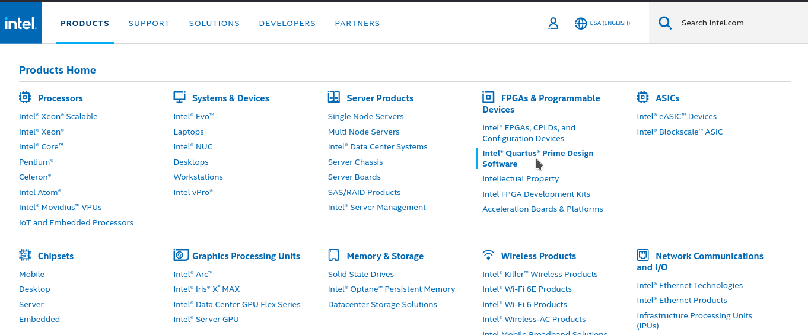This screenshot has height=335, width=808.
Task: Click the globe language selector icon
Action: (581, 24)
